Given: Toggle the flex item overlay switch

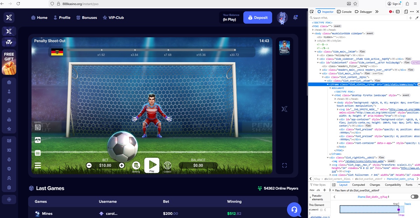Looking at the screenshot, I should (414, 197).
